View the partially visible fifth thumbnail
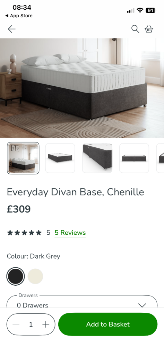Screen dimensions: 164x355 point(160,158)
